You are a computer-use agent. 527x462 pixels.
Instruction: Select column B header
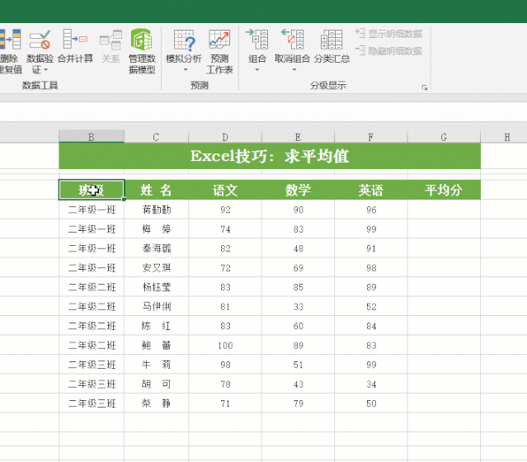92,137
